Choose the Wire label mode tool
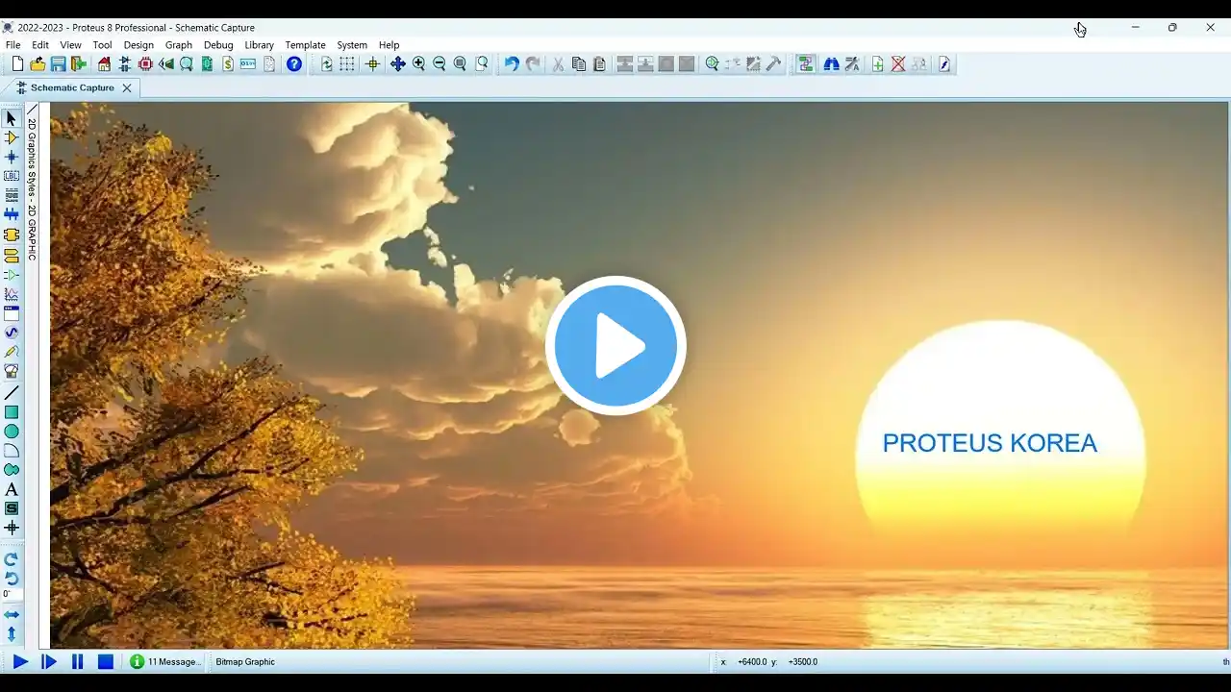1231x692 pixels. pyautogui.click(x=12, y=177)
